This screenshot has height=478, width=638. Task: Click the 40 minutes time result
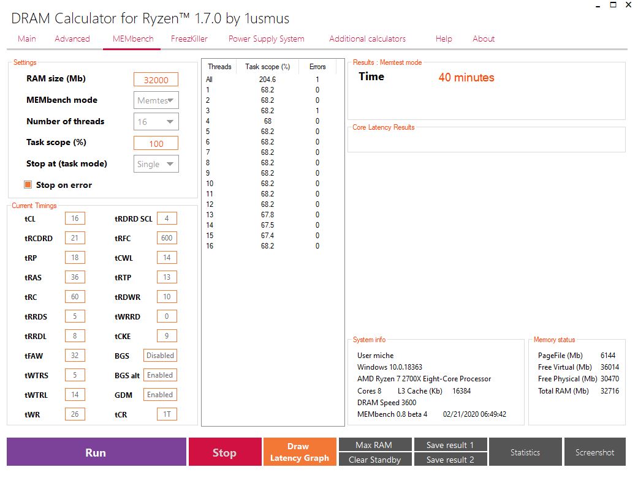pos(466,77)
